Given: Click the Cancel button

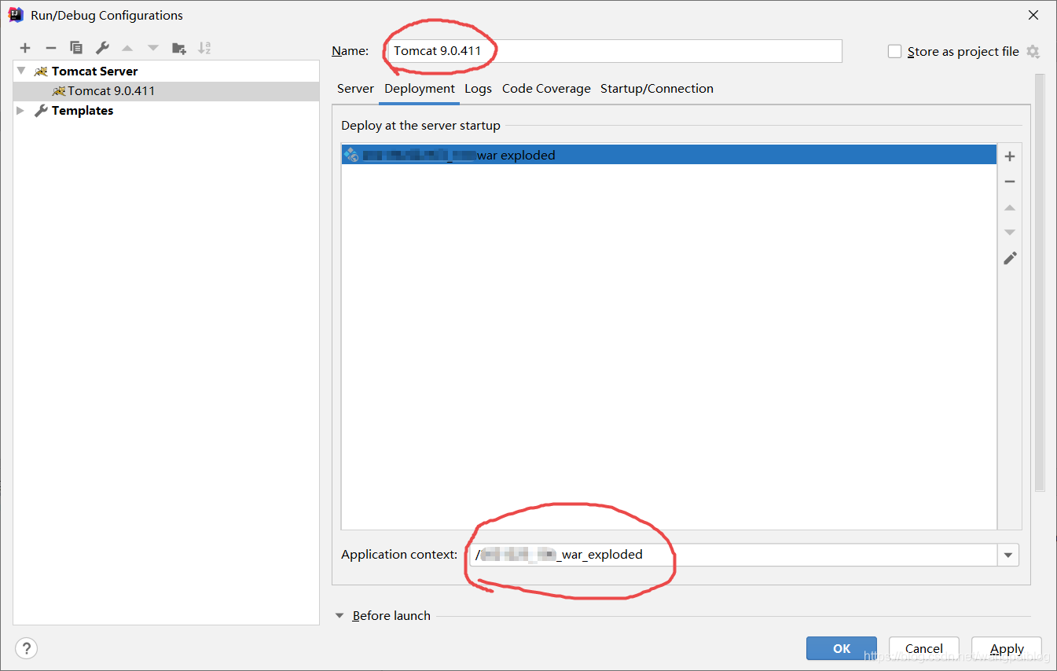Looking at the screenshot, I should pos(924,648).
